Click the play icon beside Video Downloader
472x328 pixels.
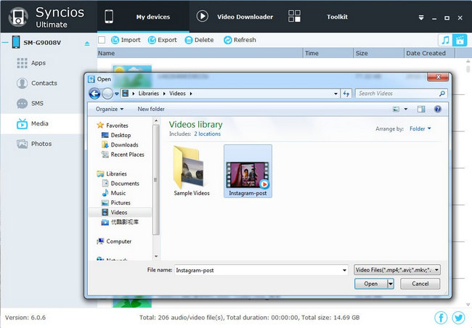[203, 16]
